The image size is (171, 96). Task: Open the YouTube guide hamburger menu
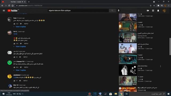point(4,11)
